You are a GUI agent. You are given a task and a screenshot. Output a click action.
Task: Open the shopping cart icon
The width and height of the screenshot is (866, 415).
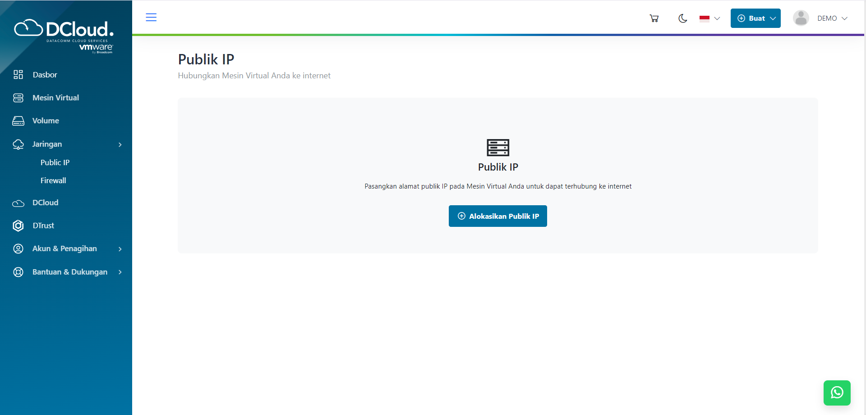(x=654, y=18)
